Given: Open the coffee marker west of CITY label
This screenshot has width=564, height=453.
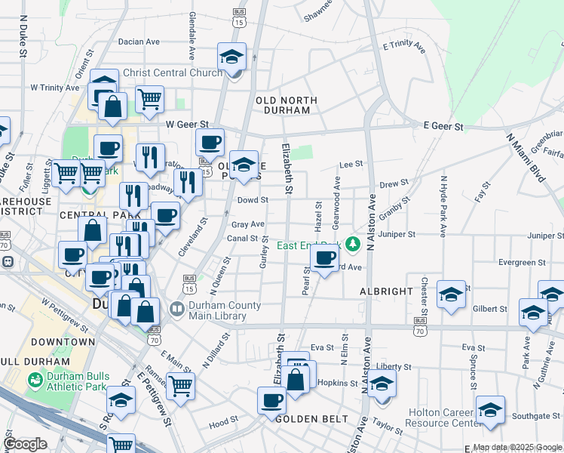Looking at the screenshot, I should [72, 256].
